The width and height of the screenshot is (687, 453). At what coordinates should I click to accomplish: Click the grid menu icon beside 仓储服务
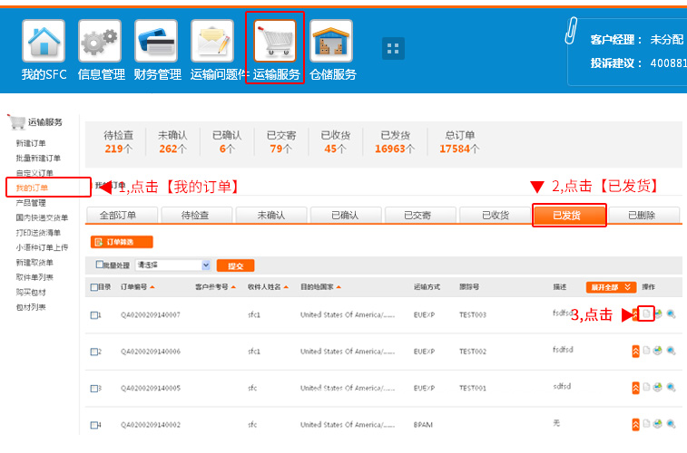click(393, 49)
